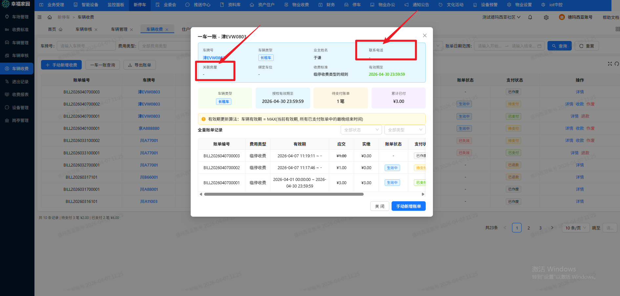The image size is (620, 296).
Task: Open the 全部状态 dropdown in dialog
Action: [x=361, y=130]
